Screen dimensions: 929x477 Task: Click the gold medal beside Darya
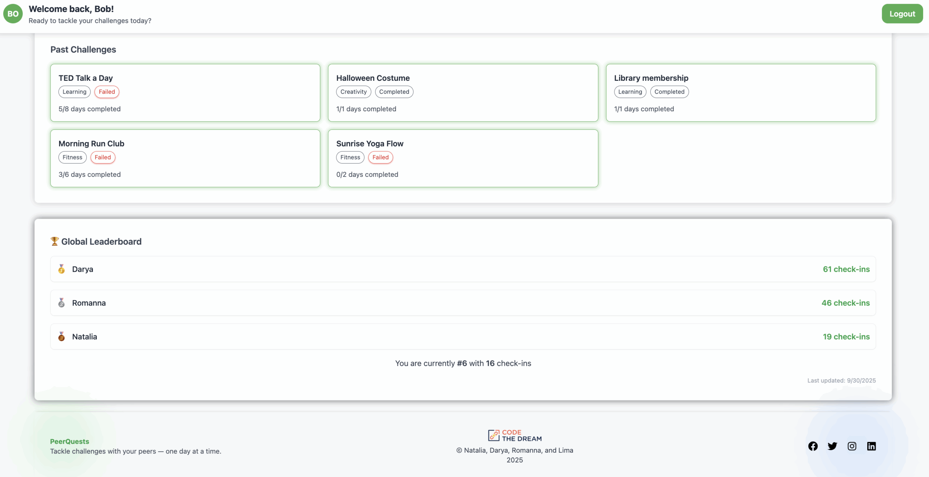[x=62, y=269]
